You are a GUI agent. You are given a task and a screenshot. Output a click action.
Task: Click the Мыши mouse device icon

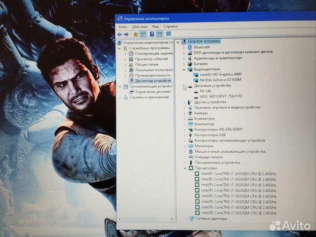click(191, 151)
